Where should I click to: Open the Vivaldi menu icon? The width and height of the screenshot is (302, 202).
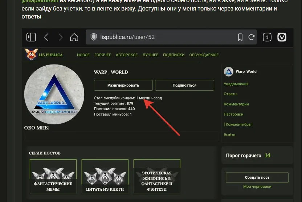(282, 37)
